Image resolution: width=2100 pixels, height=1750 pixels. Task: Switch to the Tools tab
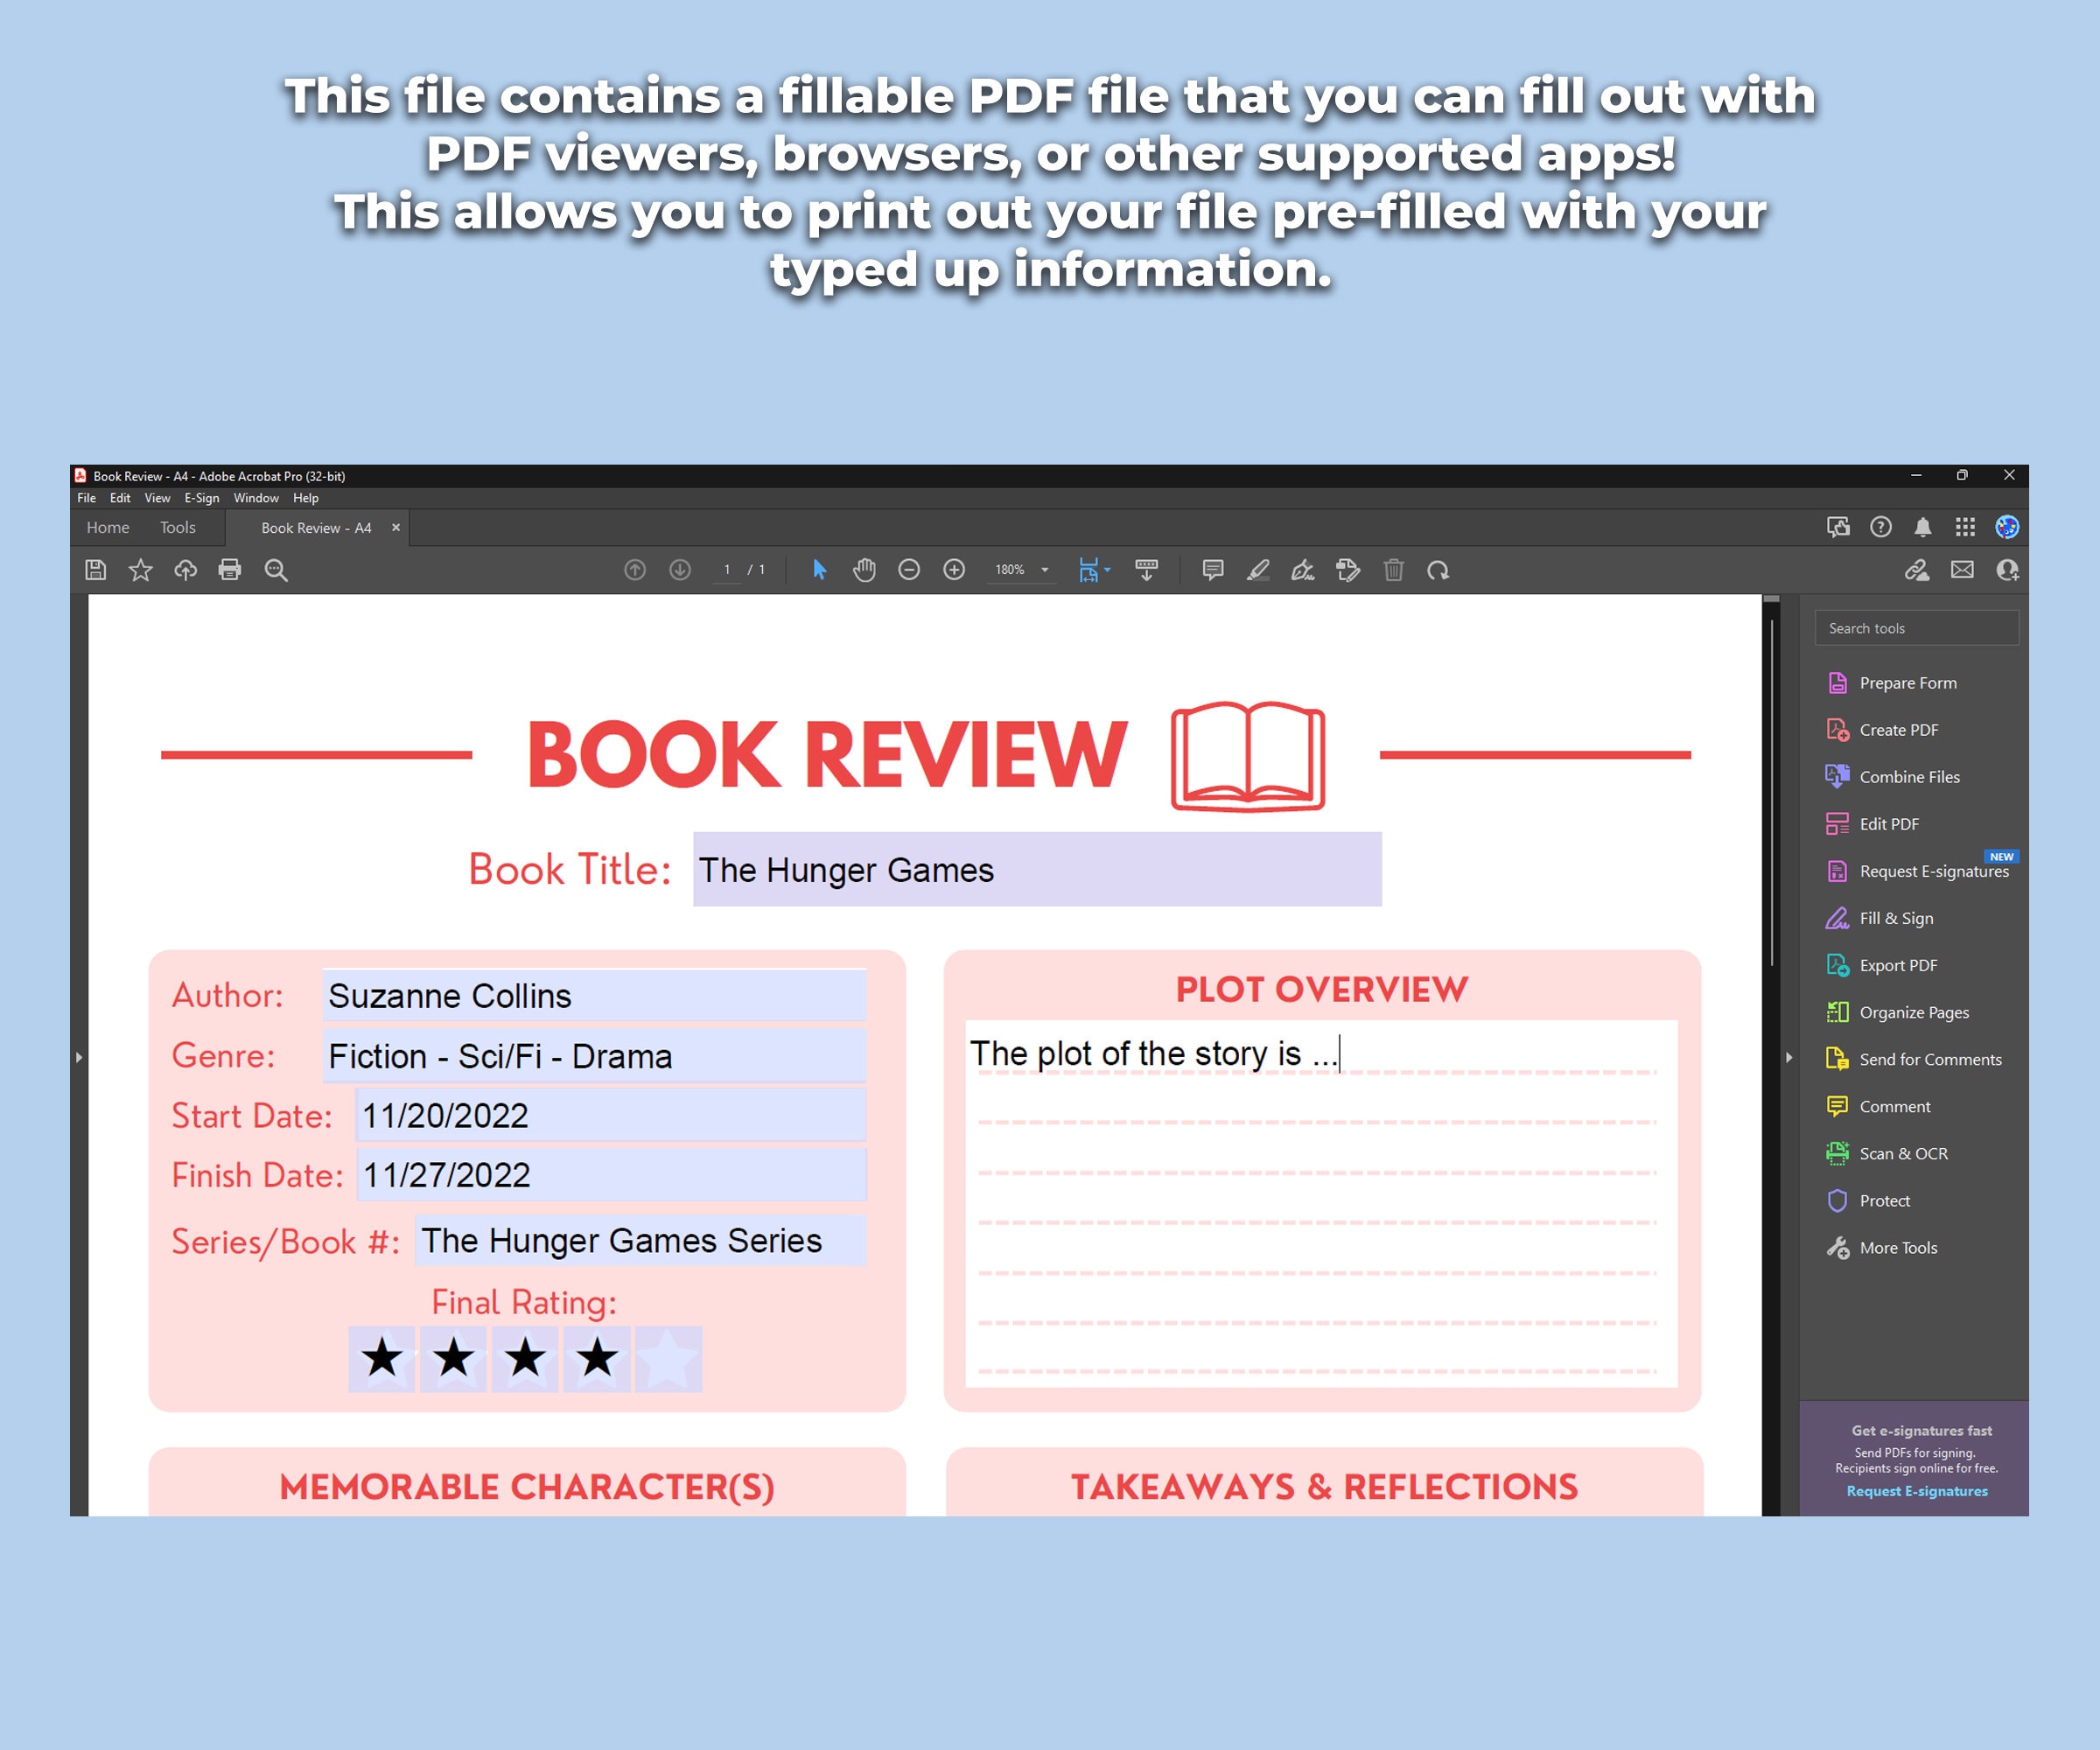coord(178,528)
